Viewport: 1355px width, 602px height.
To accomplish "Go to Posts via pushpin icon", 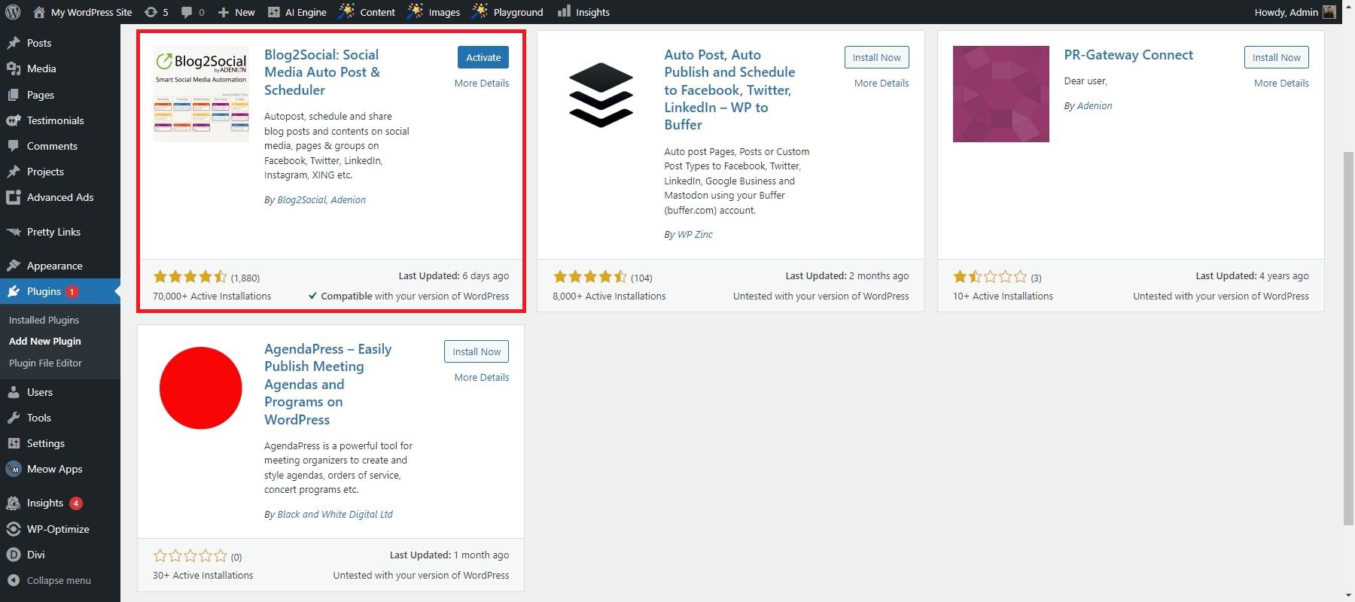I will pos(14,43).
